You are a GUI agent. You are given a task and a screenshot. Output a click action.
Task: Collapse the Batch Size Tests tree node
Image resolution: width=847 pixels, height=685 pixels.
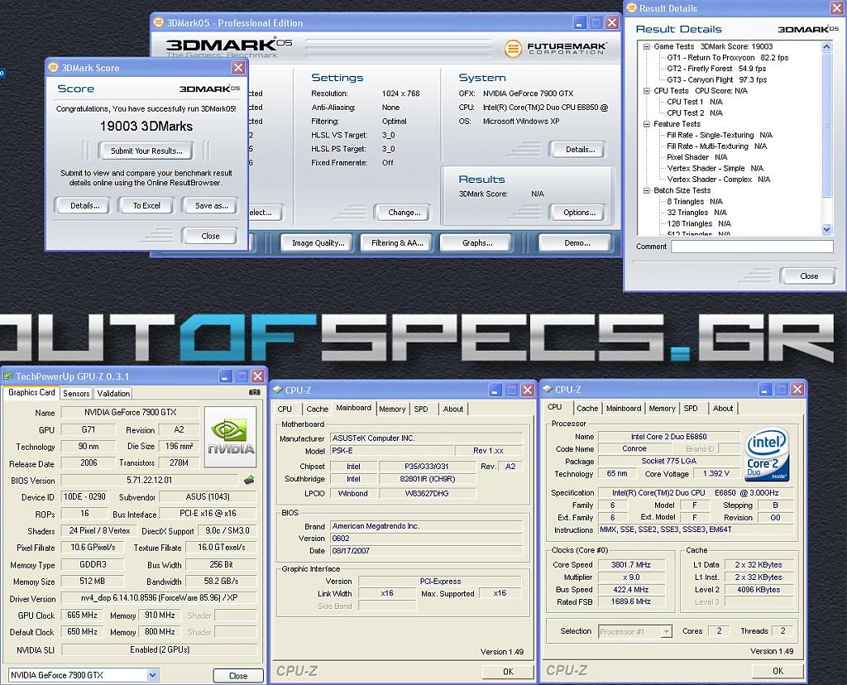[x=646, y=190]
